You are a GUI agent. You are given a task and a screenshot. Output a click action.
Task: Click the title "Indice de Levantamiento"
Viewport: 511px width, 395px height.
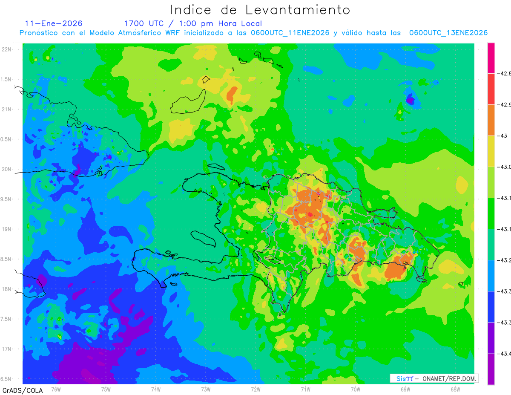260,10
